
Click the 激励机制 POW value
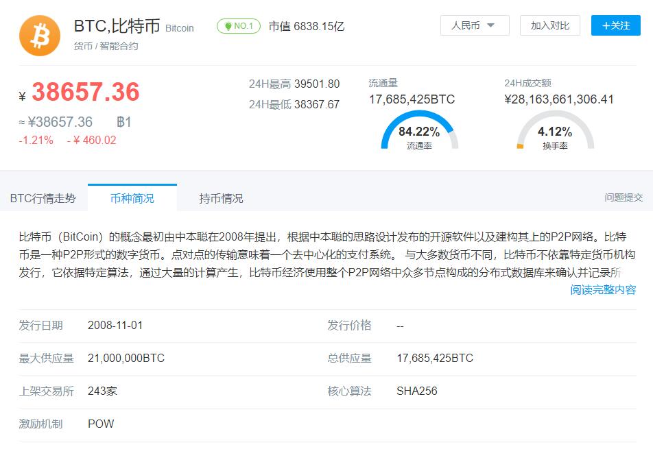(101, 424)
